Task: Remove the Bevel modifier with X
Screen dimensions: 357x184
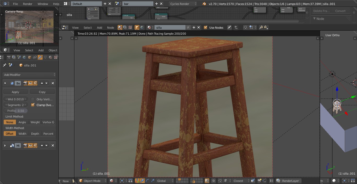Action: click(x=53, y=83)
